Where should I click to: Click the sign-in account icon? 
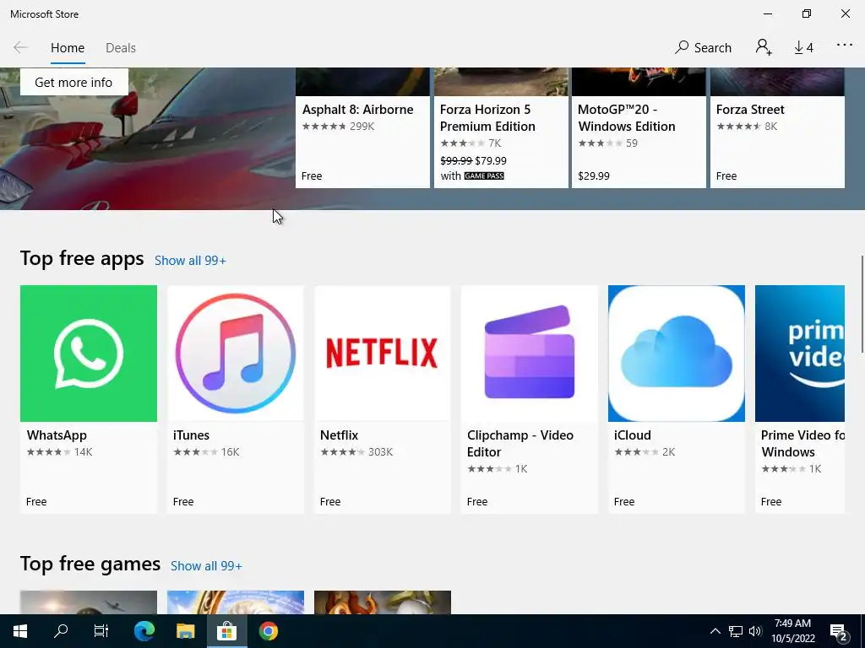pos(764,47)
